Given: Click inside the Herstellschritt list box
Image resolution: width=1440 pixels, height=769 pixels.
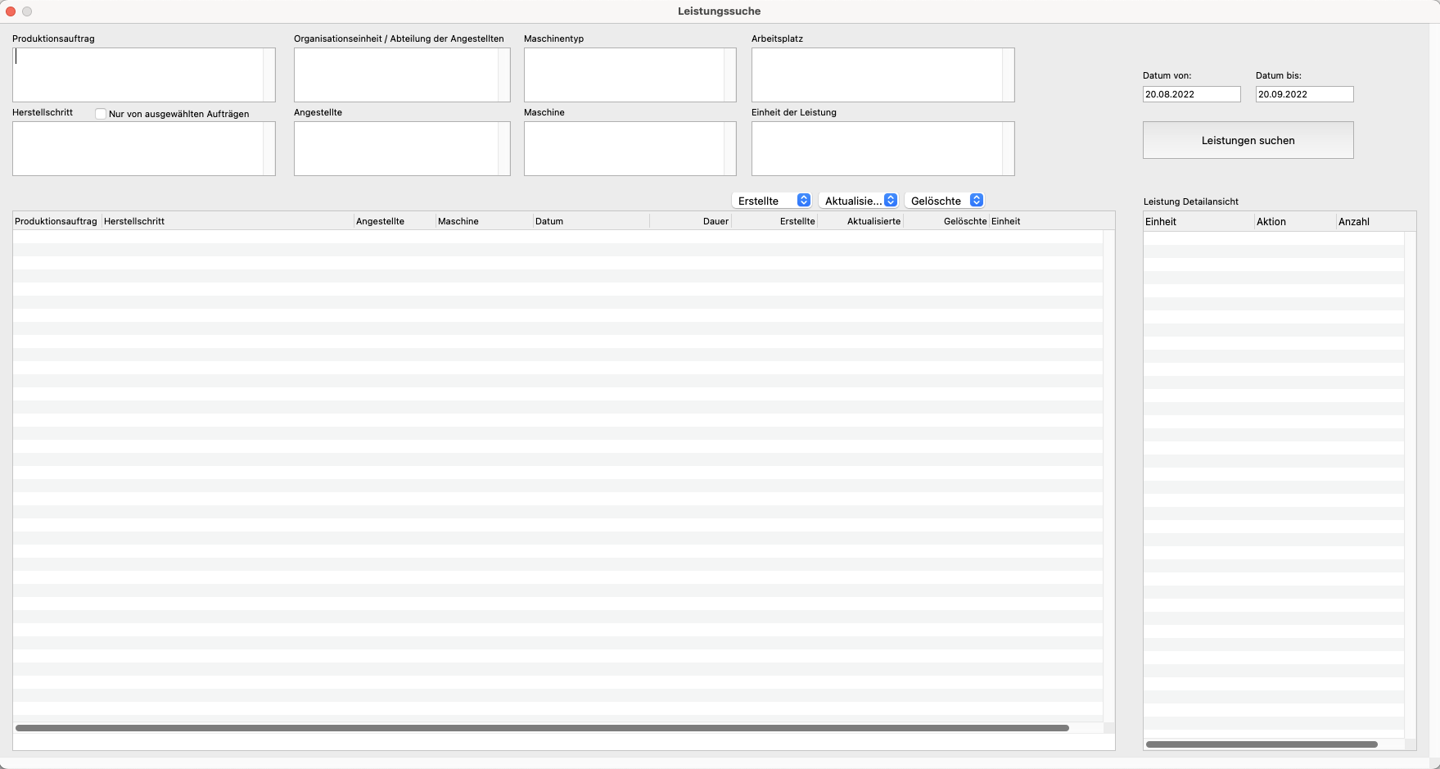Looking at the screenshot, I should [138, 148].
